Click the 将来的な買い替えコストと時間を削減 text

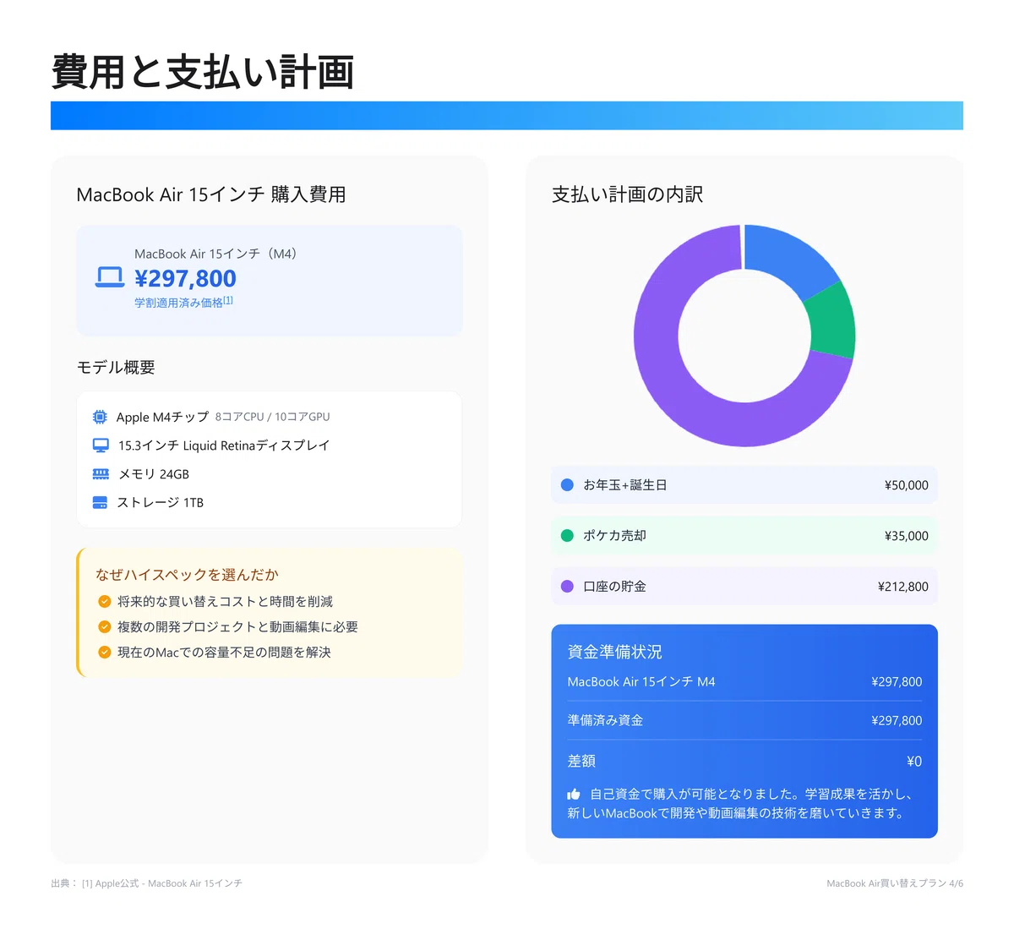click(x=225, y=602)
